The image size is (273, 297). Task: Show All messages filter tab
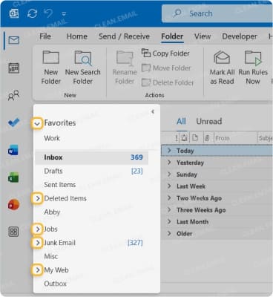pyautogui.click(x=181, y=122)
